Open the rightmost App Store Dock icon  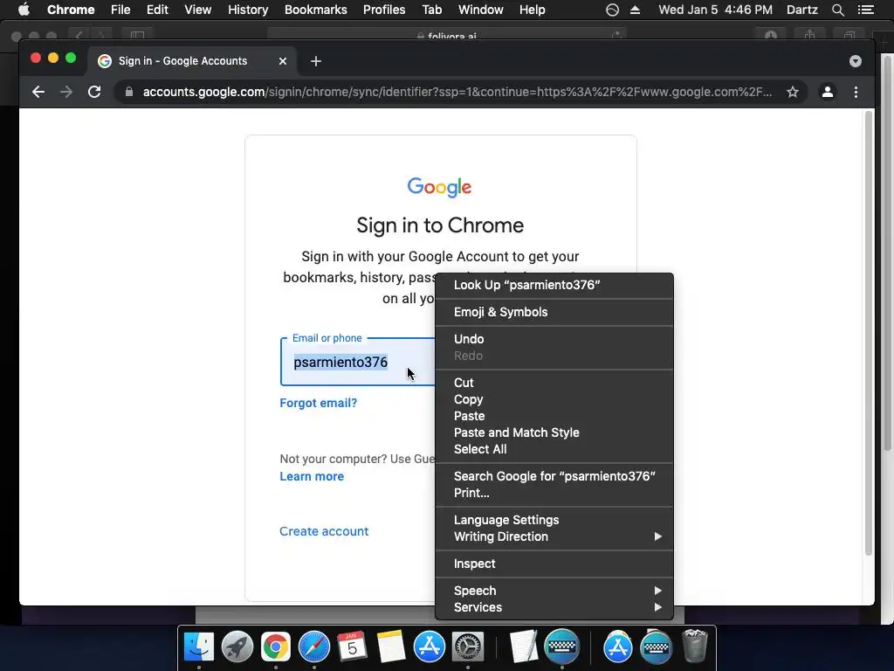(x=618, y=647)
